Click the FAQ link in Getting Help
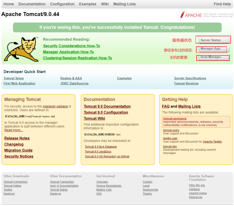This screenshot has height=206, width=234. coord(166,106)
